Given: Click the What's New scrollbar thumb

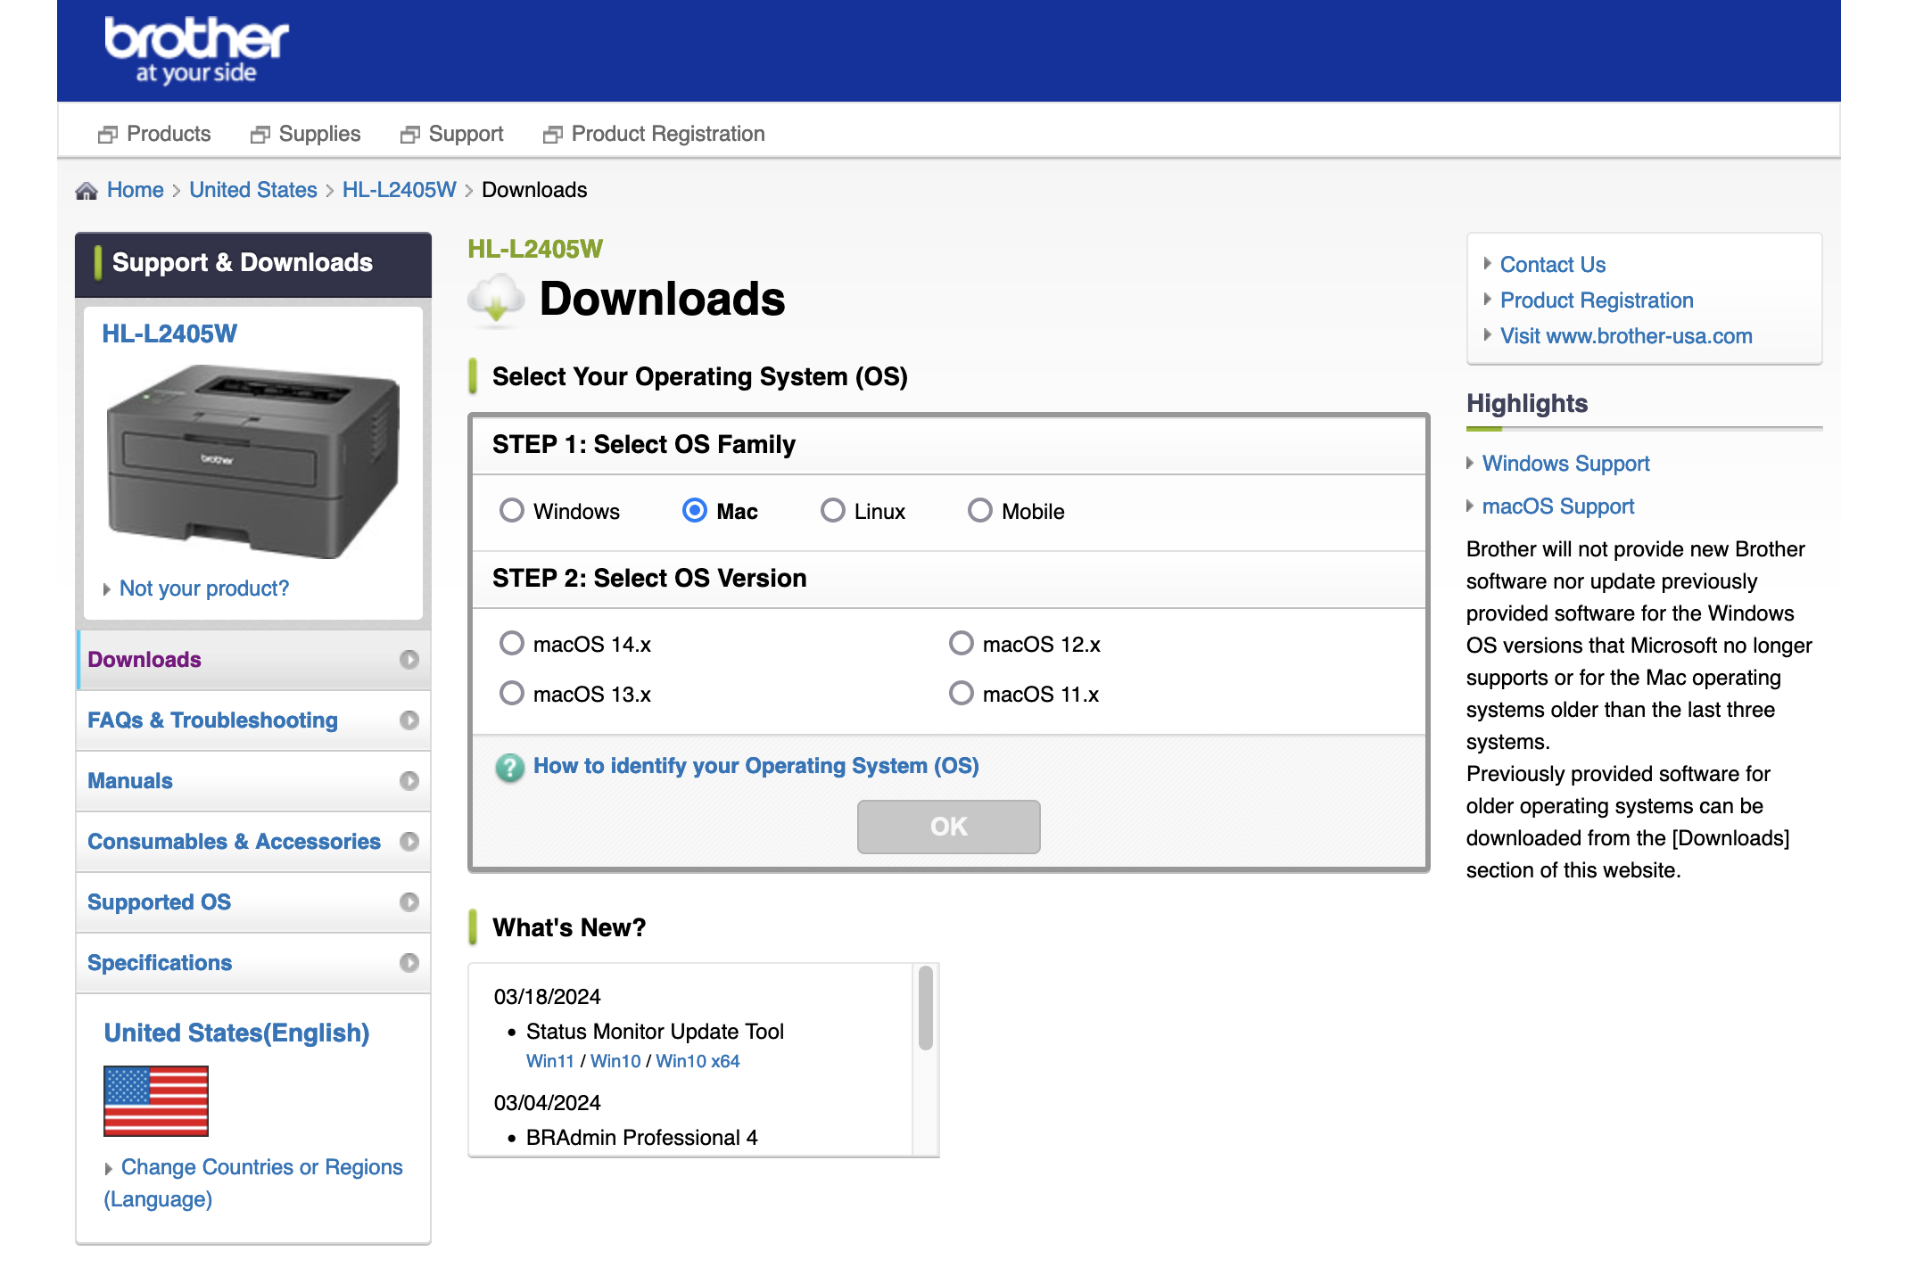Looking at the screenshot, I should tap(926, 1008).
